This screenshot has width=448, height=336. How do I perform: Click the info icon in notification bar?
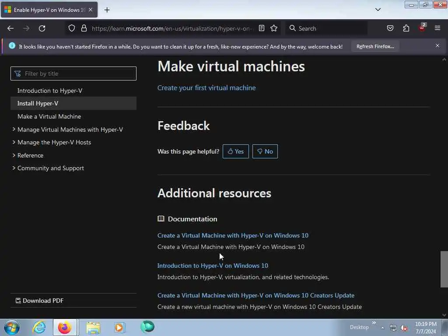pyautogui.click(x=12, y=45)
